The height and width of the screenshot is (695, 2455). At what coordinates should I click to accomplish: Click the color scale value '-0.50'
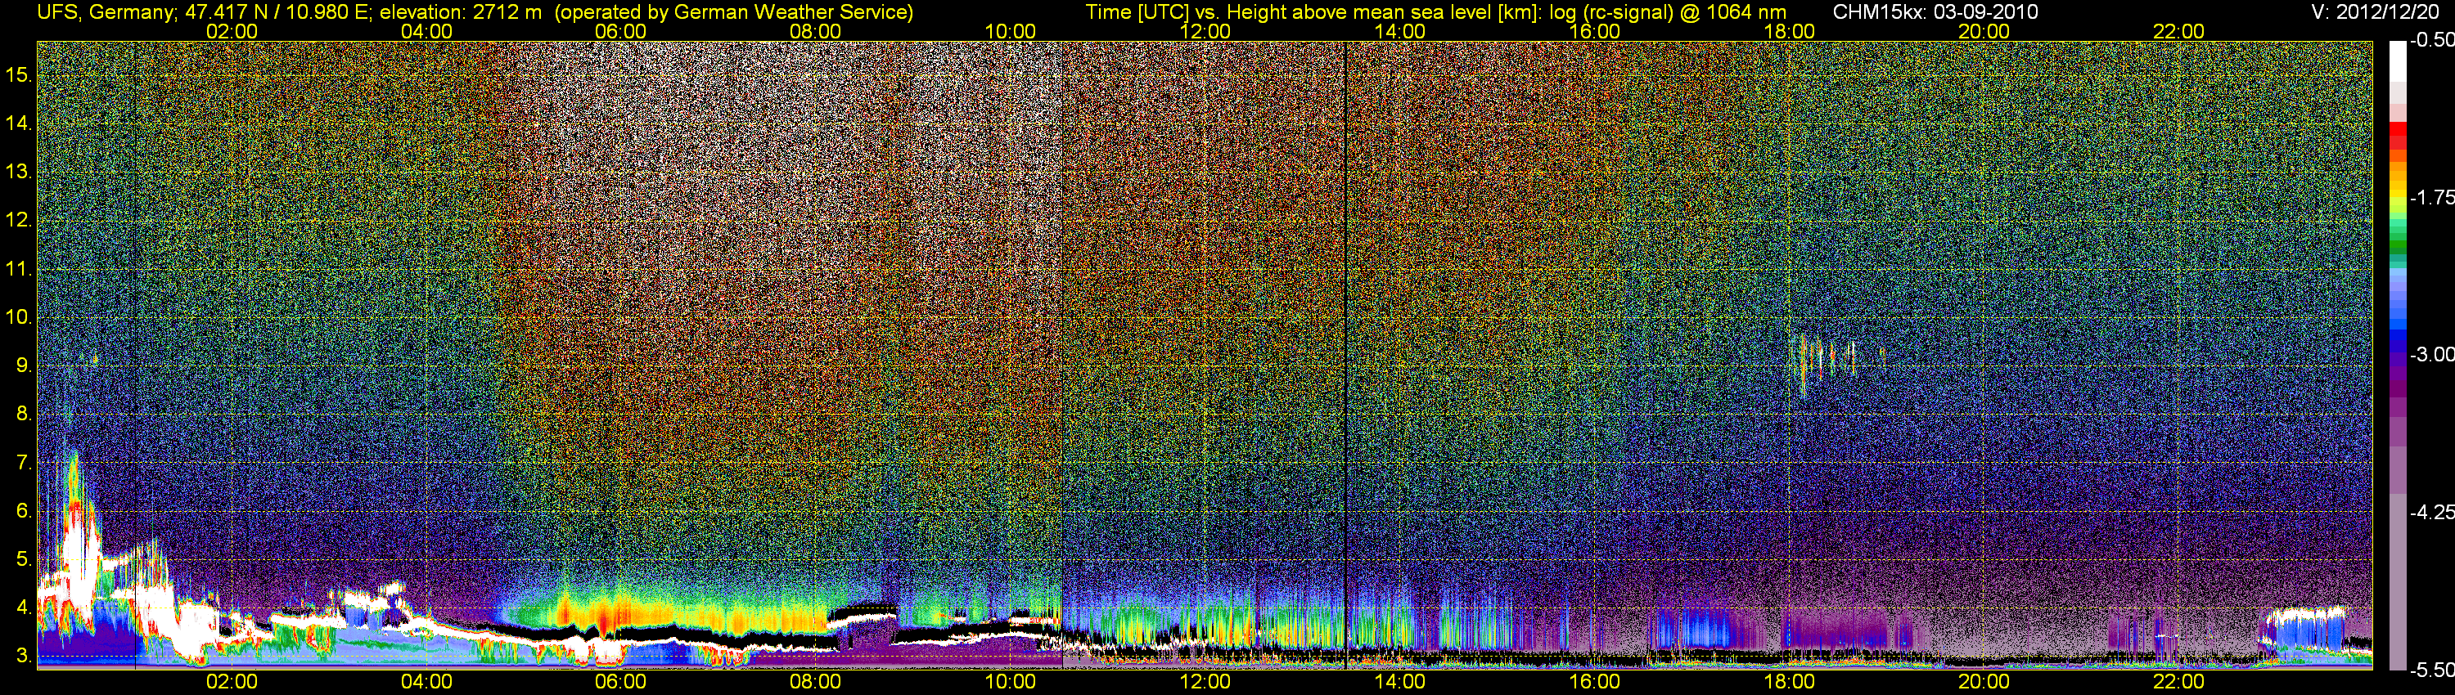2431,40
